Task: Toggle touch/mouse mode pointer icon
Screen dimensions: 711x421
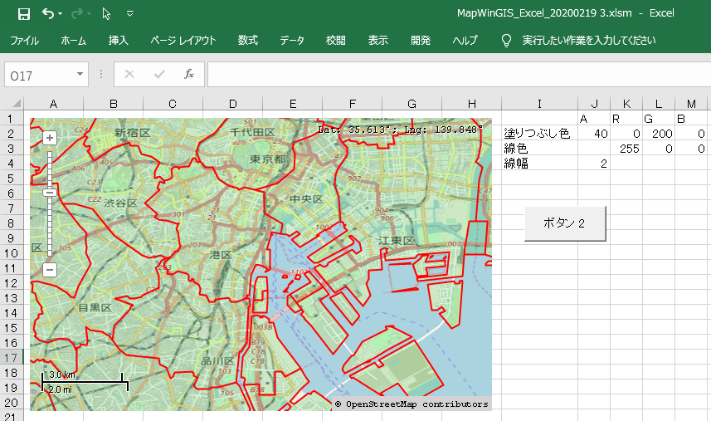Action: (106, 14)
